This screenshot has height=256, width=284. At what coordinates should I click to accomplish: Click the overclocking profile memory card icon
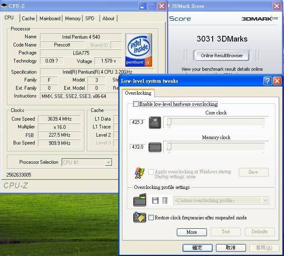pos(140,200)
